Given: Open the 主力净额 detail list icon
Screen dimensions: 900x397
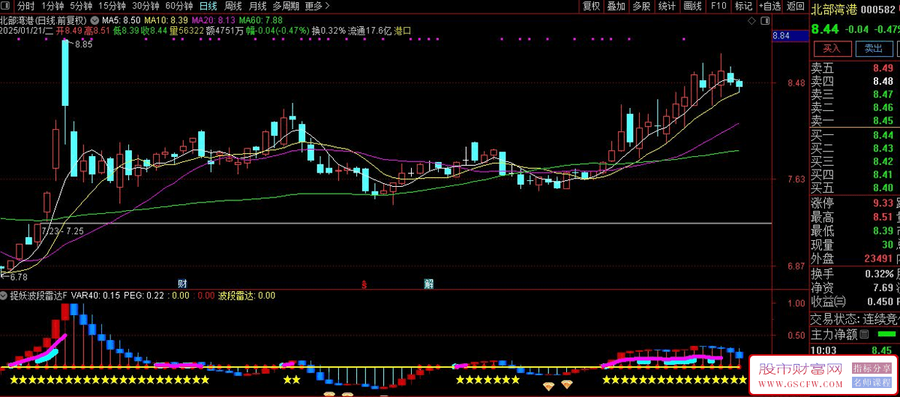Looking at the screenshot, I should pyautogui.click(x=864, y=335).
